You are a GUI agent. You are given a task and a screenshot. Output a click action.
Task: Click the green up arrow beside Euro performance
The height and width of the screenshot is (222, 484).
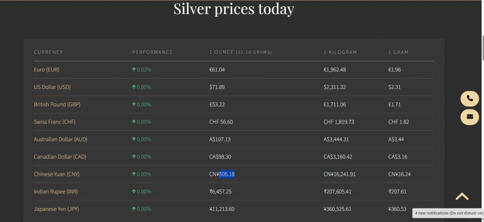coord(134,69)
